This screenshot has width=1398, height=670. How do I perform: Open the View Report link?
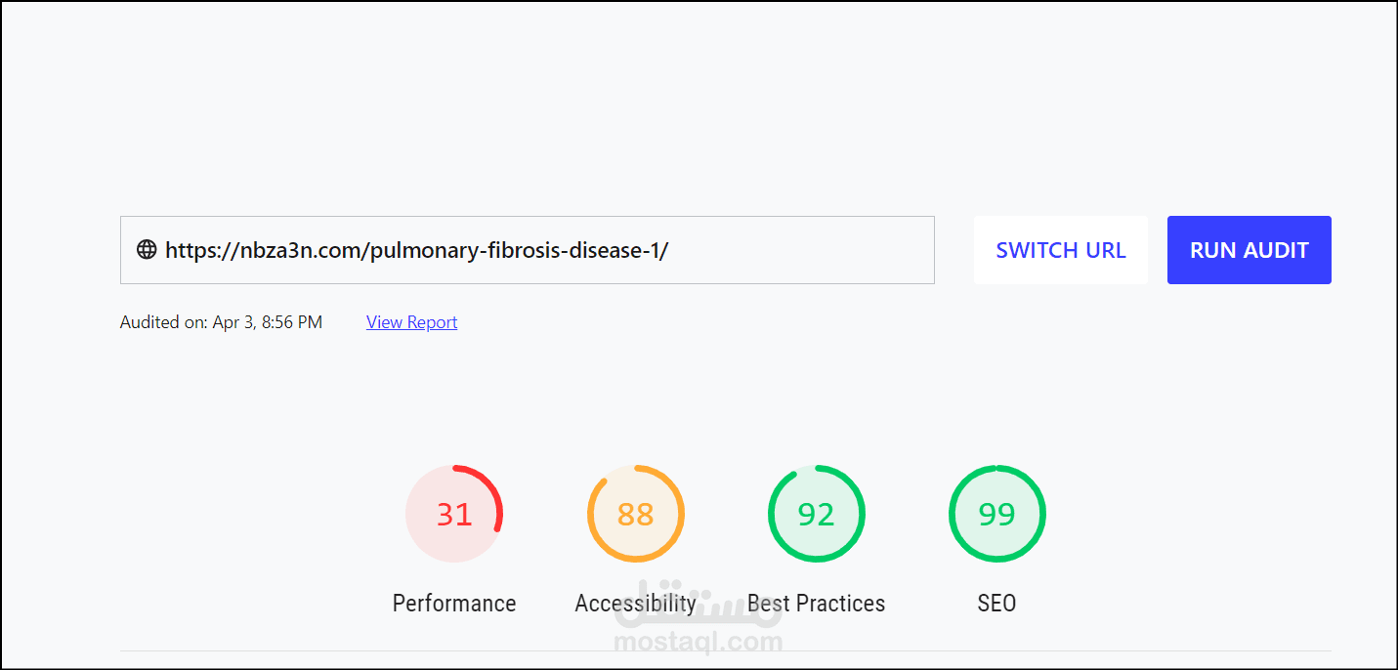click(x=411, y=322)
